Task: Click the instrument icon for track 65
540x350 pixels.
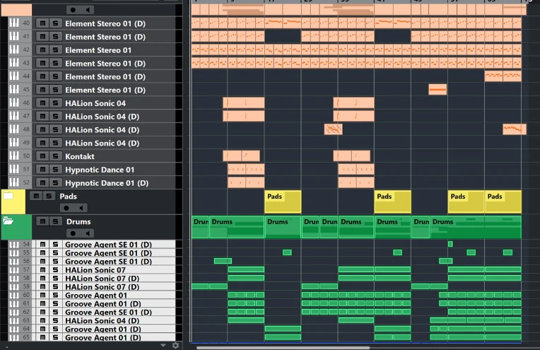Action: pos(14,338)
